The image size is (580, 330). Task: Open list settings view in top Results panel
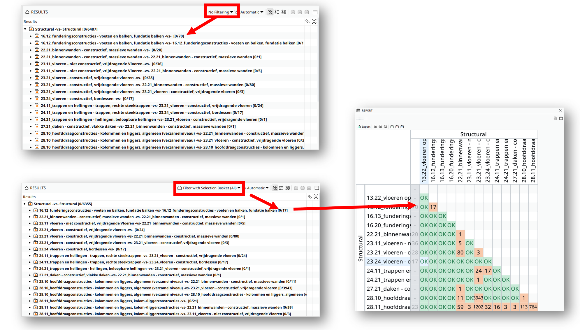[x=284, y=12]
